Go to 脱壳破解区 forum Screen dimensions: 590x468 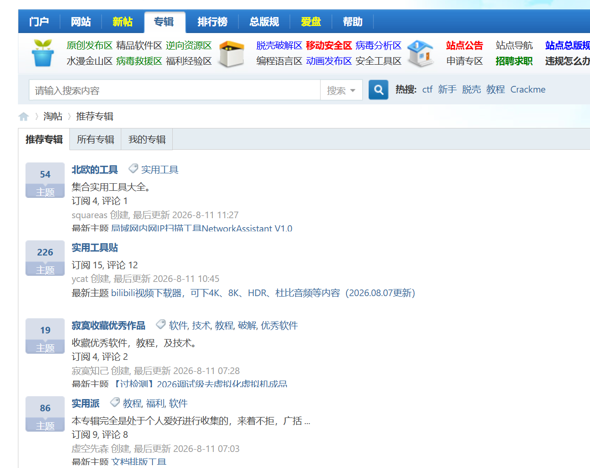click(279, 45)
